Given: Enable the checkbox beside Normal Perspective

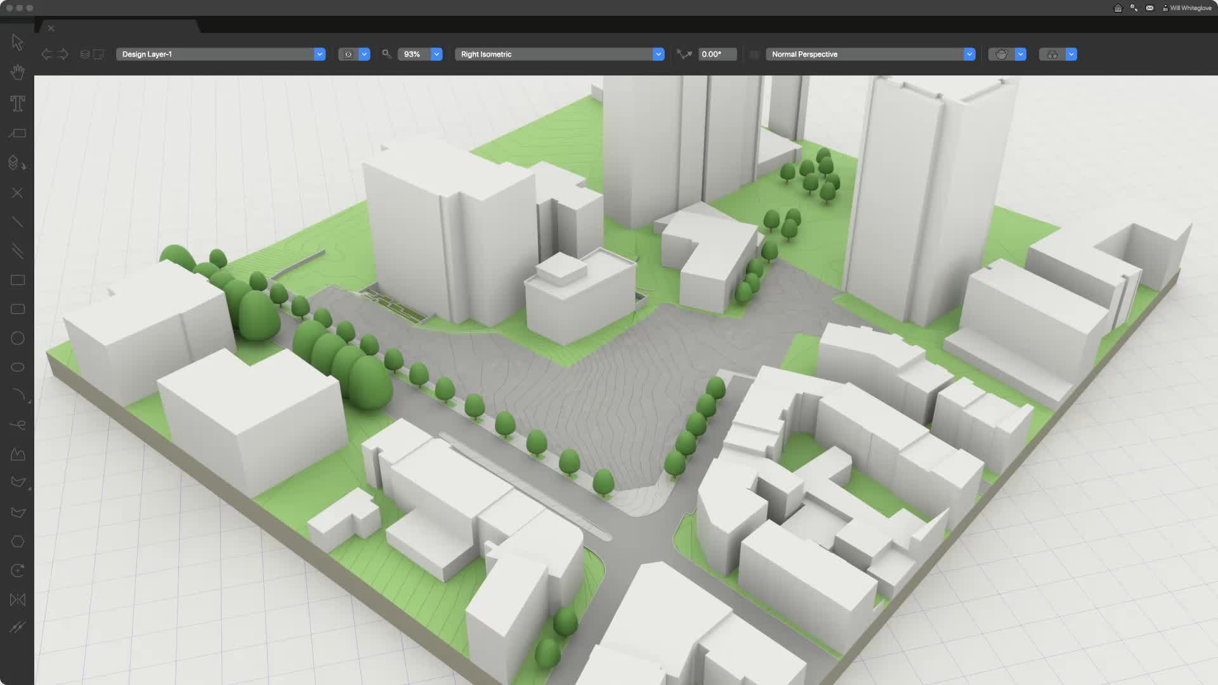Looking at the screenshot, I should point(754,54).
